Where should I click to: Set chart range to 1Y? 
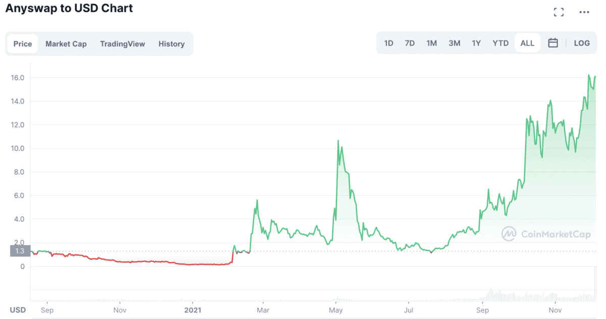[476, 43]
